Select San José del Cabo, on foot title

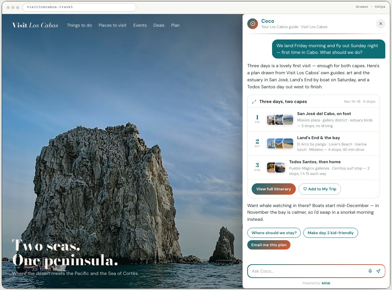coord(324,113)
